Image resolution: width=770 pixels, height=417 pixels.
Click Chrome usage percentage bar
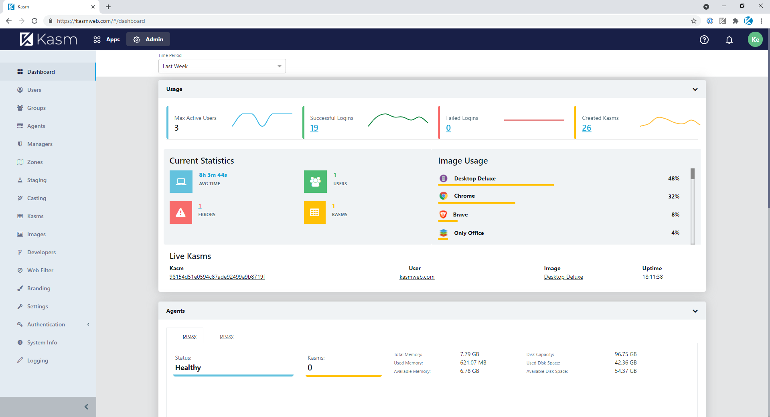tap(476, 203)
